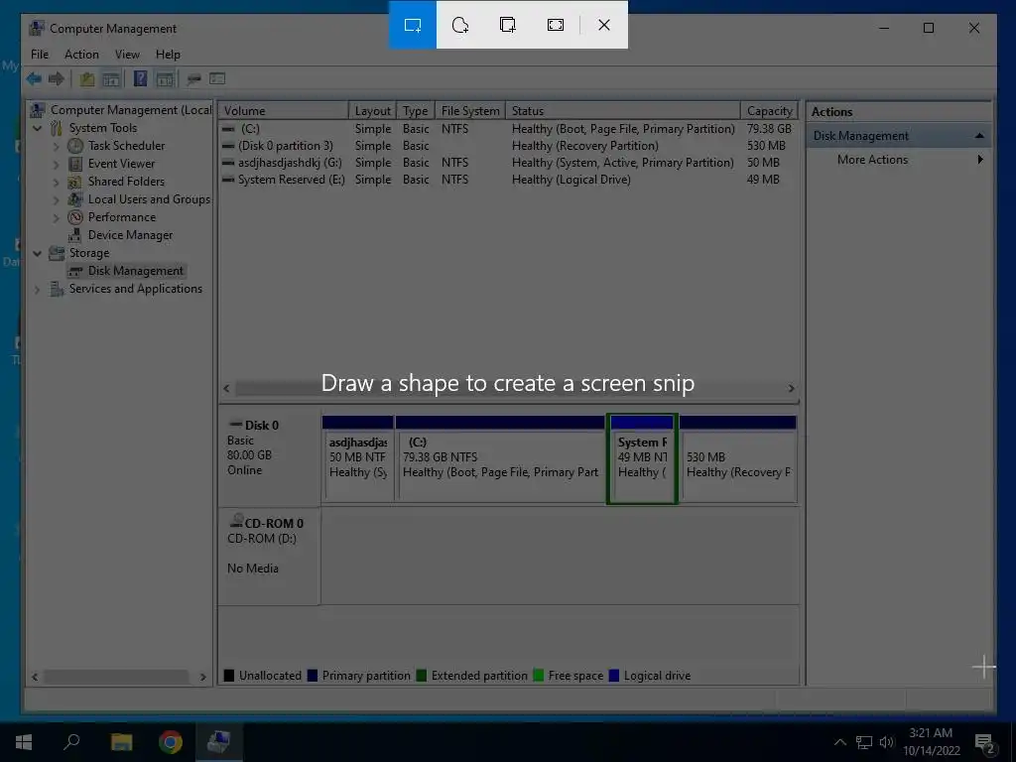Select Device Manager in the tree
The image size is (1016, 762).
(130, 235)
